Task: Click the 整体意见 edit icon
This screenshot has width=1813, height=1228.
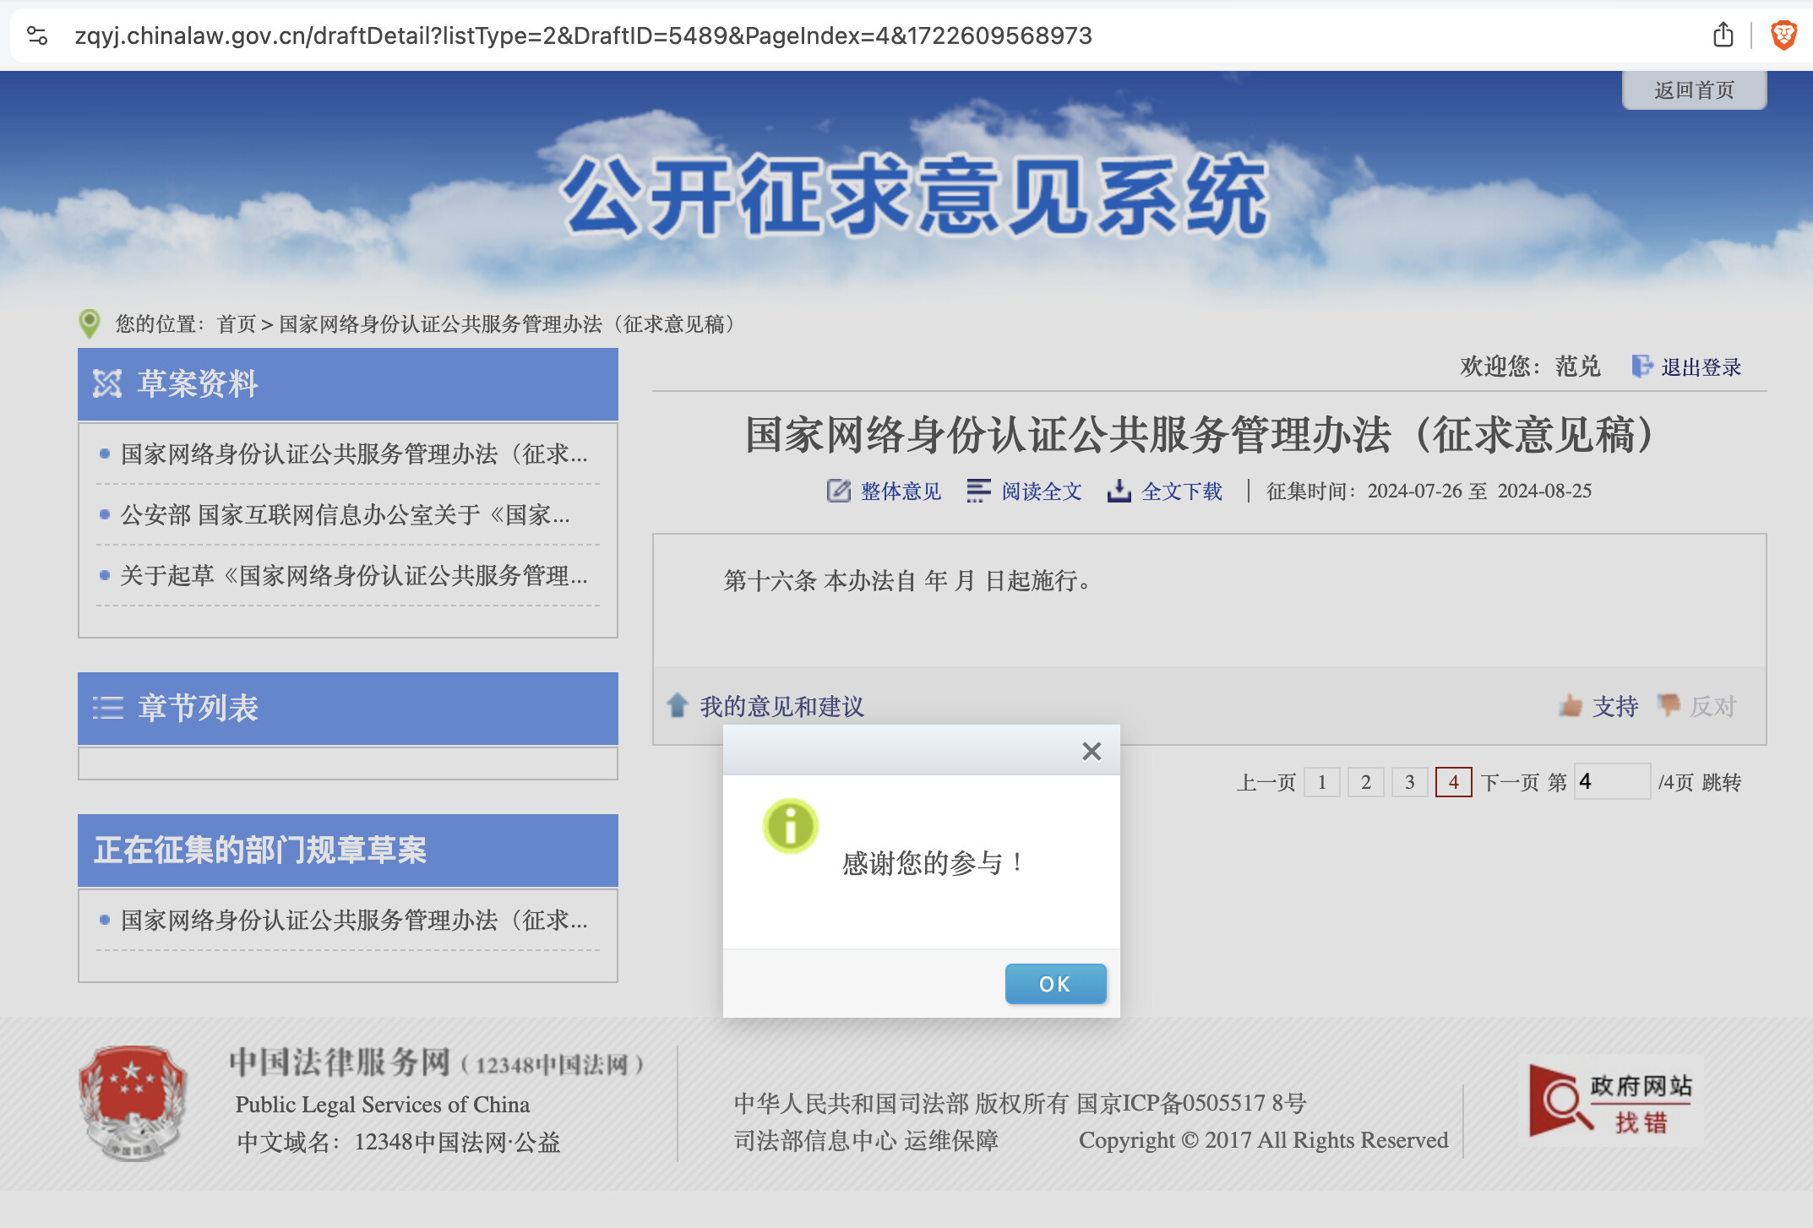Action: pos(838,491)
